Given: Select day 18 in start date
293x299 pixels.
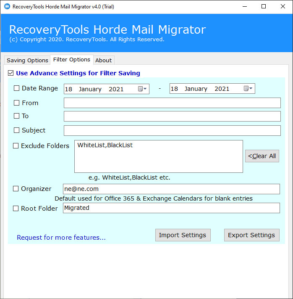Looking at the screenshot, I should pyautogui.click(x=68, y=89).
